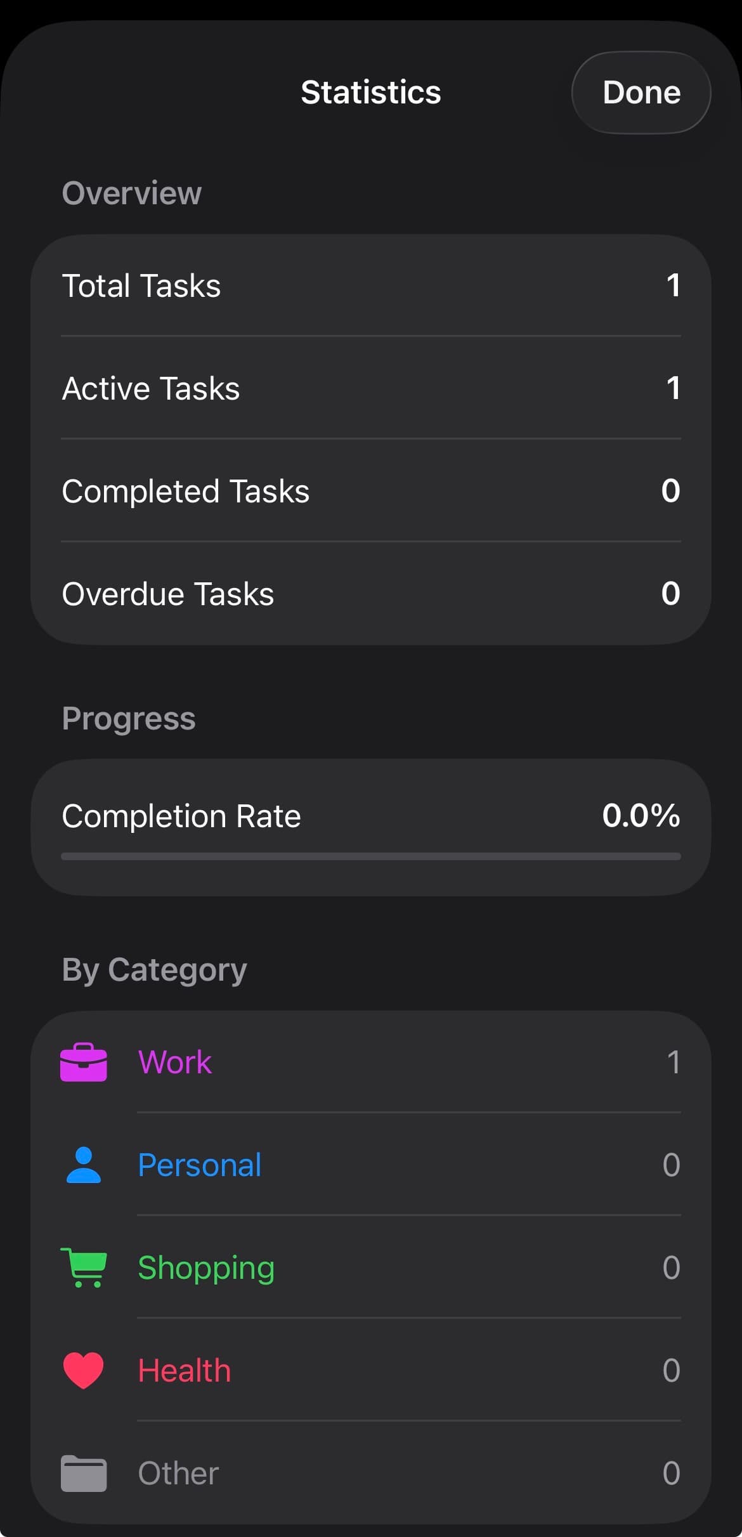Screen dimensions: 742x1537
Task: Click the Overview section header
Action: point(131,193)
